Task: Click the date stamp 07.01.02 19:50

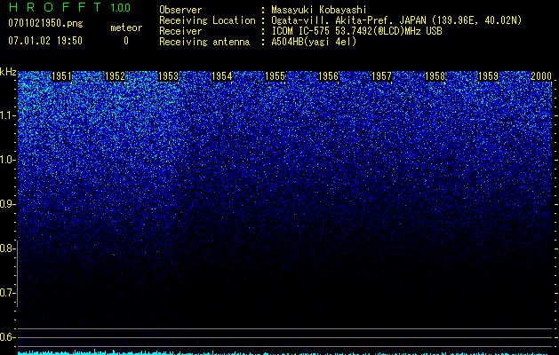Action: [x=45, y=41]
